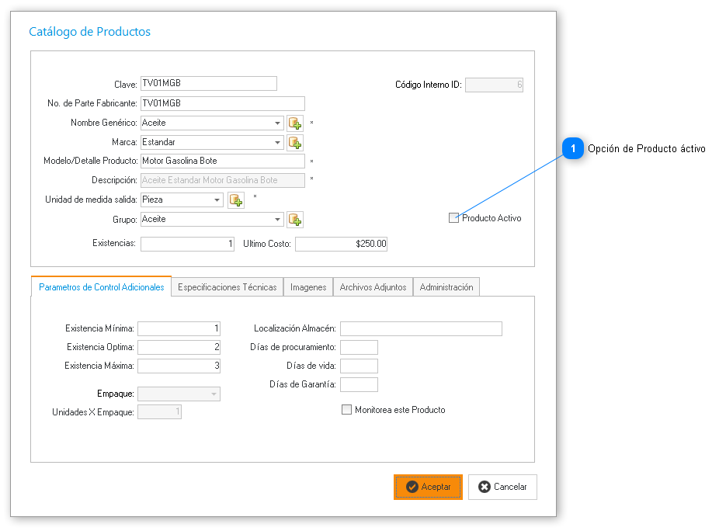This screenshot has height=531, width=726.
Task: Select the Administración tab
Action: click(446, 287)
